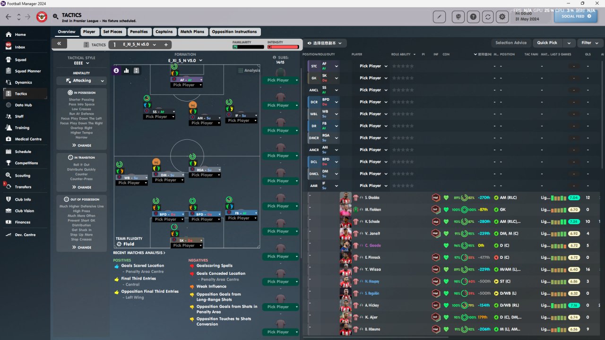This screenshot has height=340, width=605.
Task: Open Club Vision in the sidebar
Action: click(25, 211)
